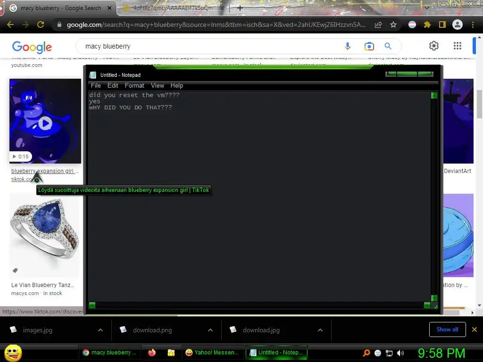Open the share icon in address bar
483x362 pixels.
[378, 25]
